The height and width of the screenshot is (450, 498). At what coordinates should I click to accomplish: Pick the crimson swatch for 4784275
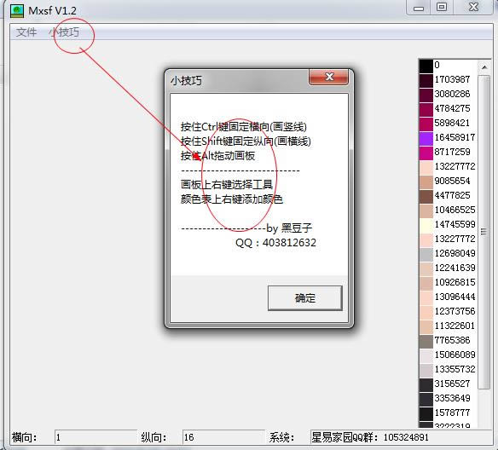click(426, 109)
